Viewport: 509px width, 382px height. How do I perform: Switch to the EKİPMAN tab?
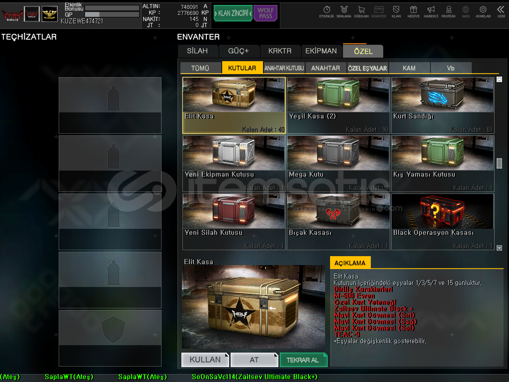tap(321, 51)
